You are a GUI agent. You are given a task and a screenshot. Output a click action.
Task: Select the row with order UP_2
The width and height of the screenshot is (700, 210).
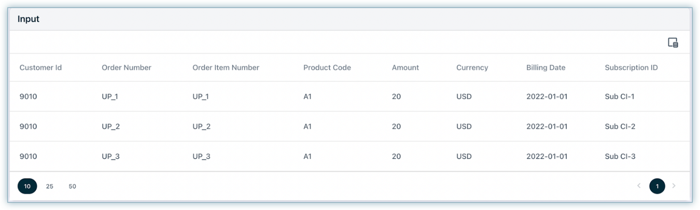111,127
